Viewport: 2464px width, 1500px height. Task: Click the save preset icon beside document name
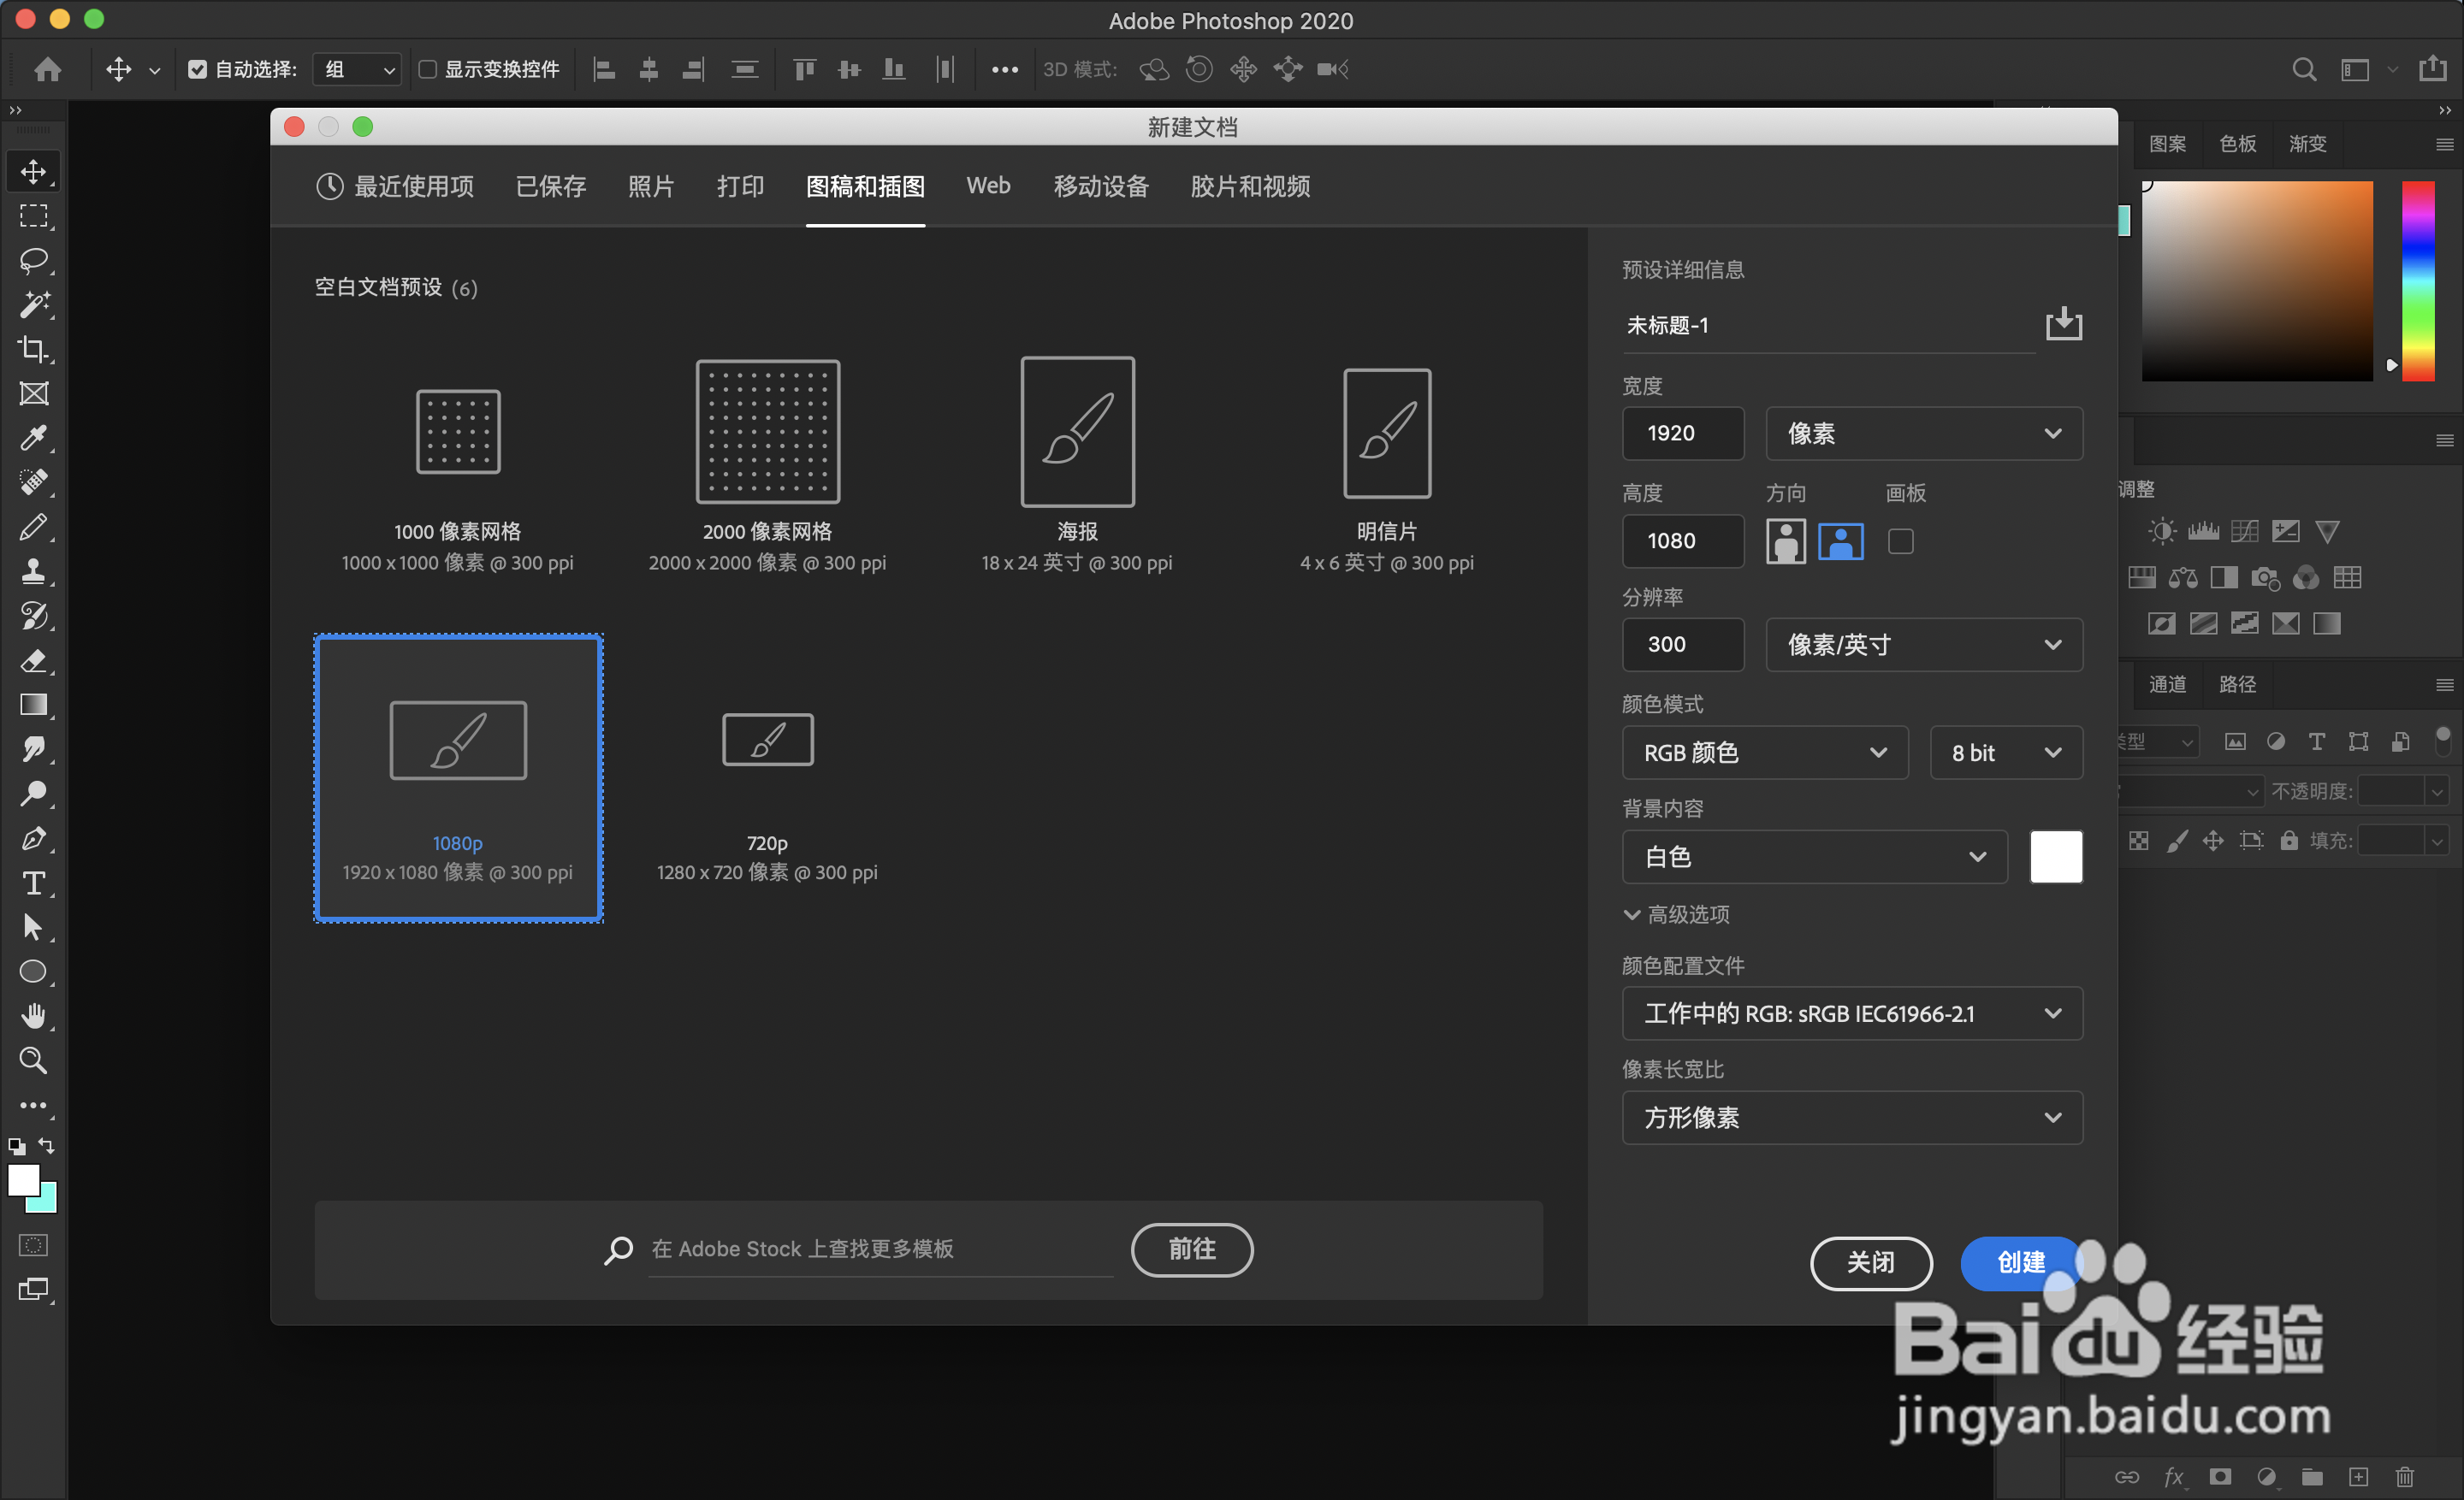(x=2063, y=325)
